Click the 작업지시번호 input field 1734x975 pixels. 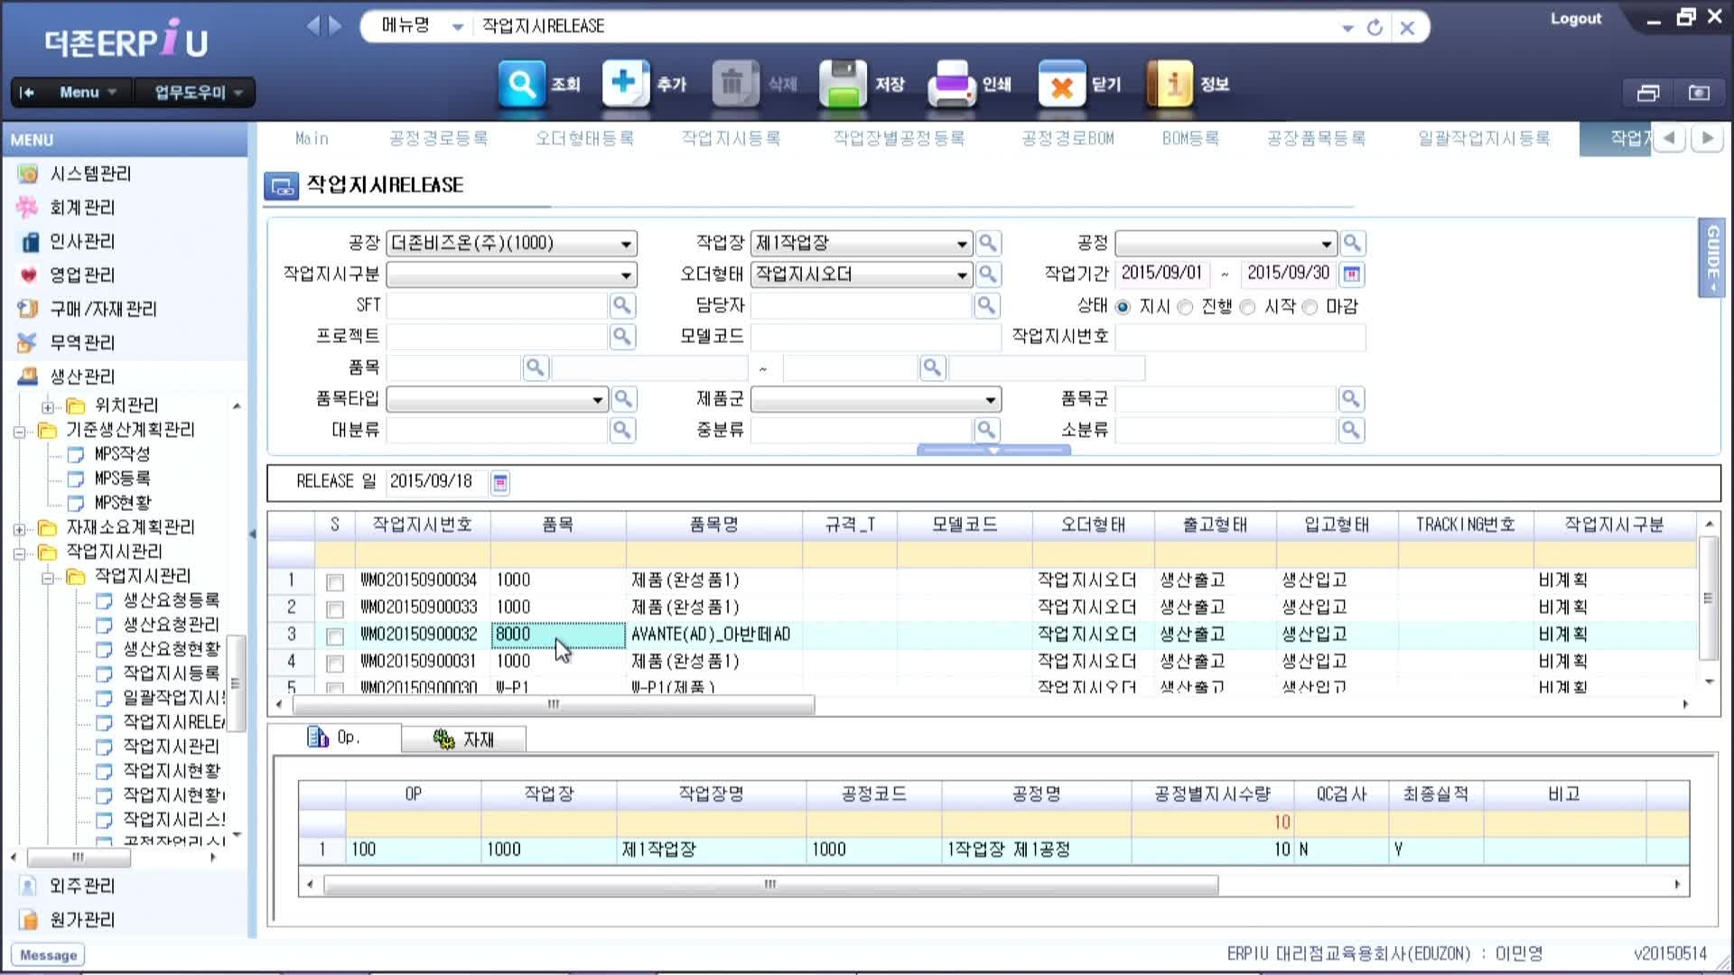tap(1241, 337)
